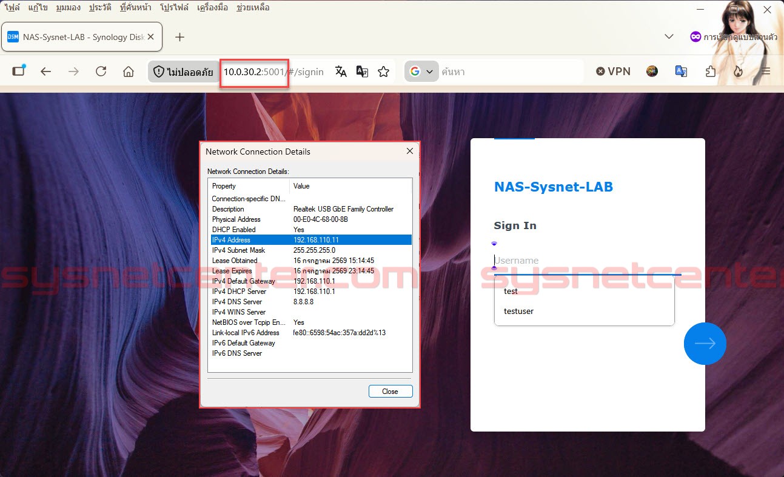The width and height of the screenshot is (784, 477).
Task: Select the Description row Realtek USB GbE
Action: [x=310, y=209]
